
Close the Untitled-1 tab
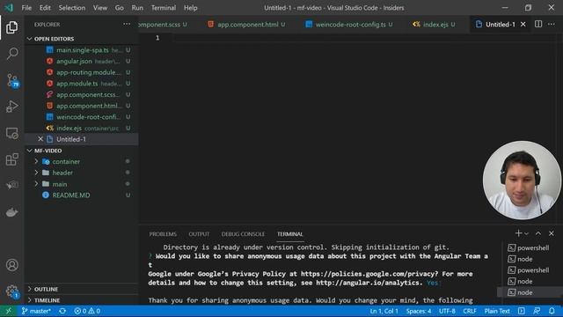[523, 24]
